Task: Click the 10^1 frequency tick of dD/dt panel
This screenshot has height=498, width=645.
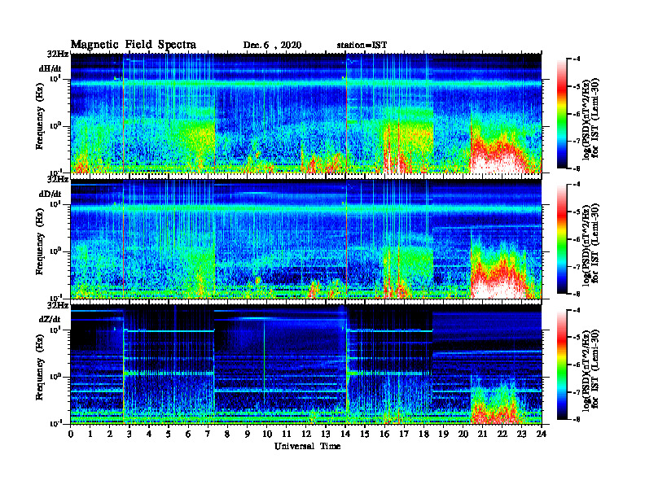Action: 55,204
